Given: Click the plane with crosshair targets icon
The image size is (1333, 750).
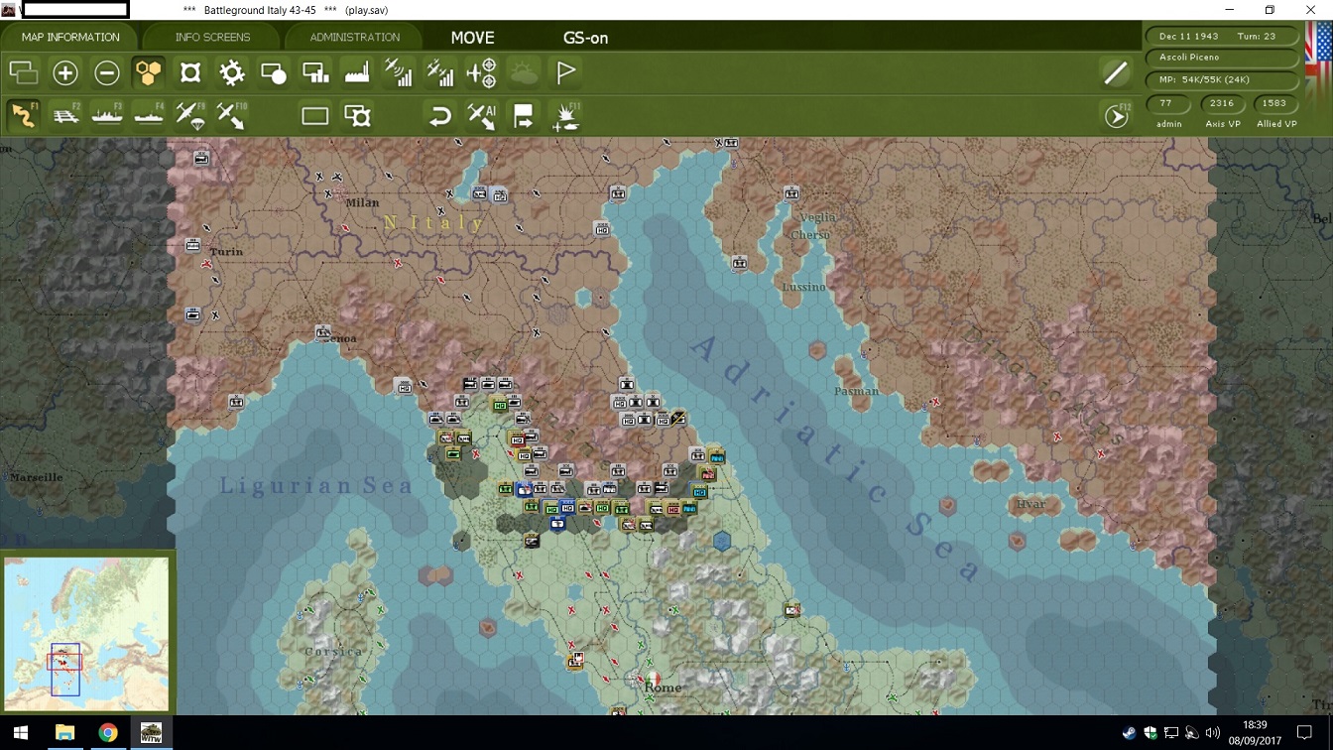Looking at the screenshot, I should click(x=482, y=72).
